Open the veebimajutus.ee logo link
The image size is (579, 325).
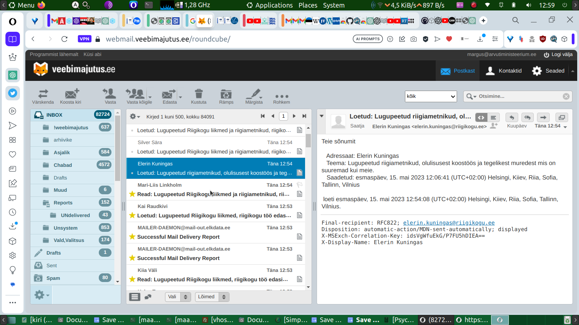tap(75, 69)
